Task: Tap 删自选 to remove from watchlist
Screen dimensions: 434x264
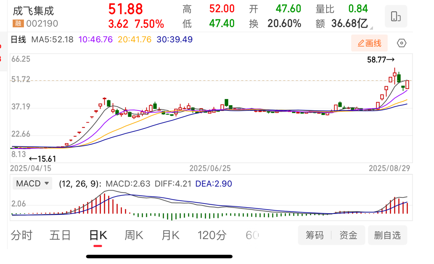Action: [388, 235]
